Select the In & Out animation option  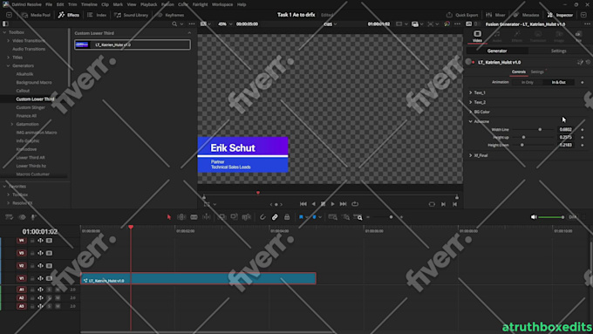[559, 82]
